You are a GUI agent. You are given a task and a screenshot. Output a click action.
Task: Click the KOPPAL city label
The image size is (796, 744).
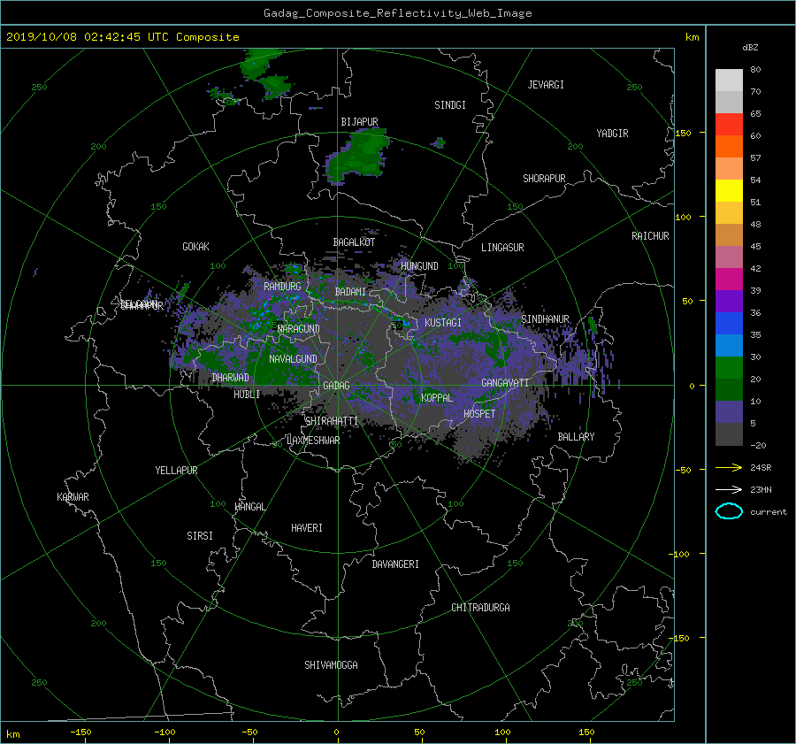437,397
